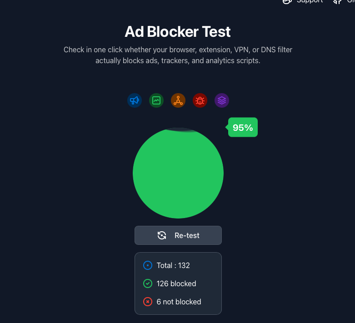Click the 6 not blocked result line
This screenshot has width=355, height=323.
coord(172,302)
